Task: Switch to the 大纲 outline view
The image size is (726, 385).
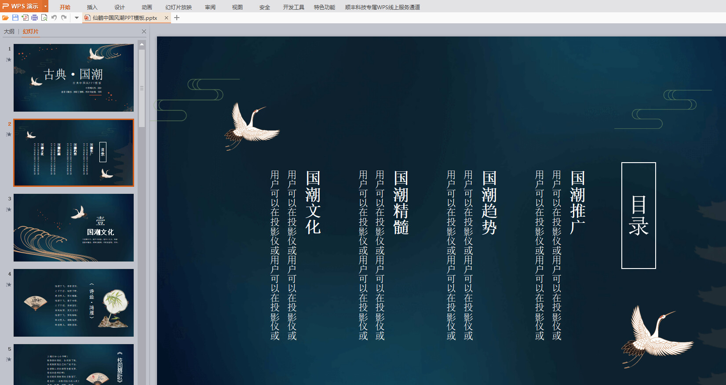Action: coord(9,32)
